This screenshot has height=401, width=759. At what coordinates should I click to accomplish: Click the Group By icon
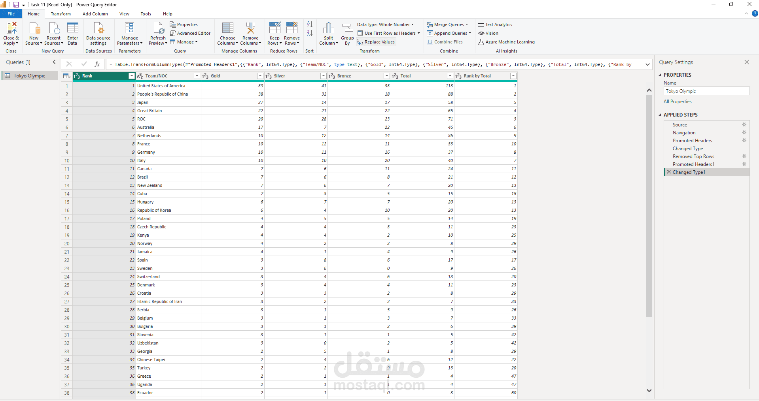click(347, 28)
